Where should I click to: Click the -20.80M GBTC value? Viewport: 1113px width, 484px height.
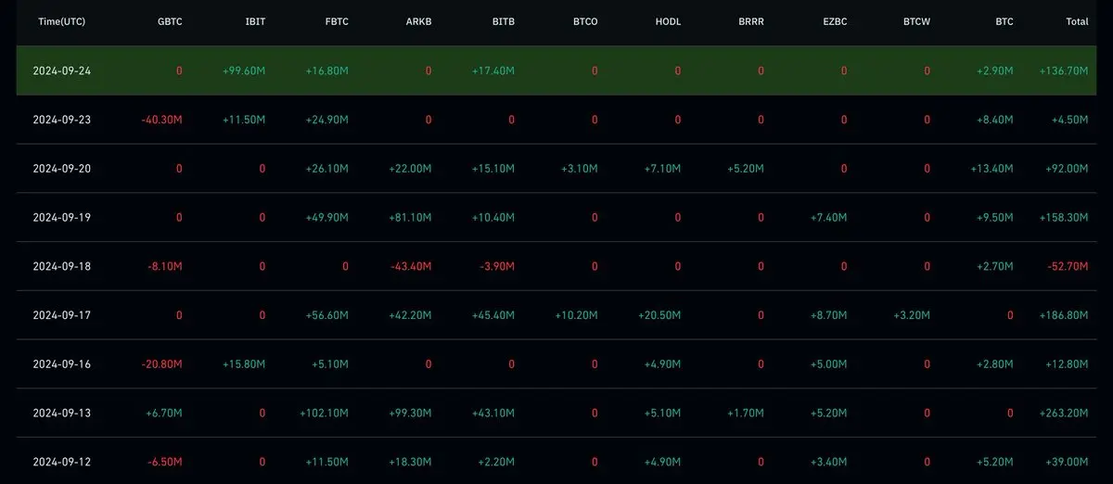[162, 365]
